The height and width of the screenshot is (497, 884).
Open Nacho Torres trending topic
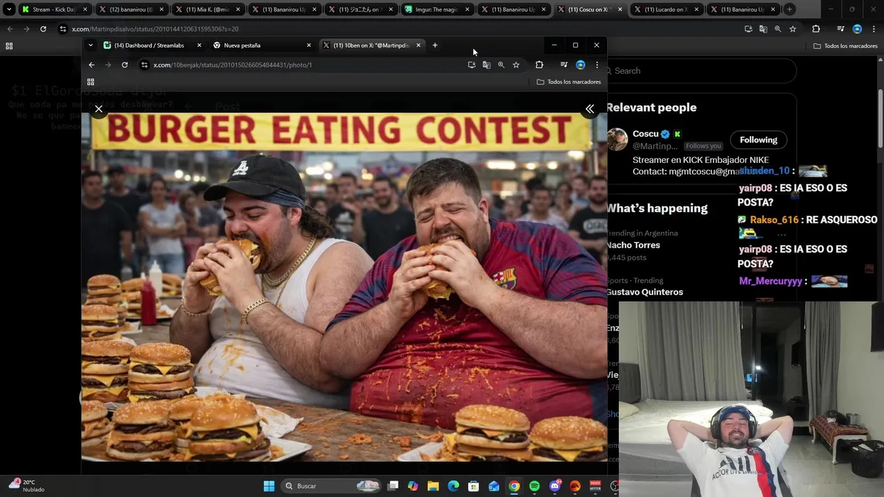click(633, 245)
